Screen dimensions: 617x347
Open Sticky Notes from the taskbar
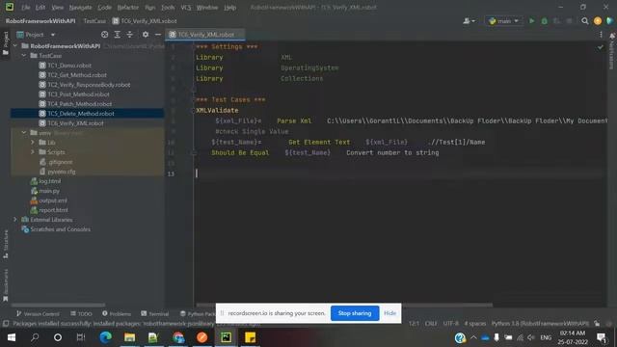[250, 337]
